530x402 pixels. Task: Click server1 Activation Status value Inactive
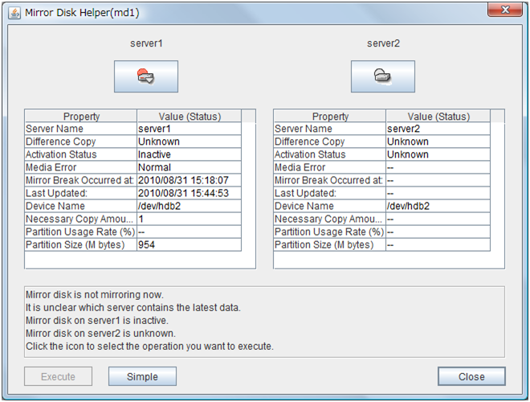189,154
